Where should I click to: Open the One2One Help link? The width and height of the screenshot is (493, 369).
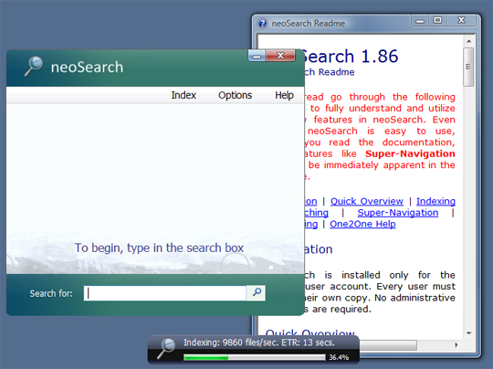362,224
